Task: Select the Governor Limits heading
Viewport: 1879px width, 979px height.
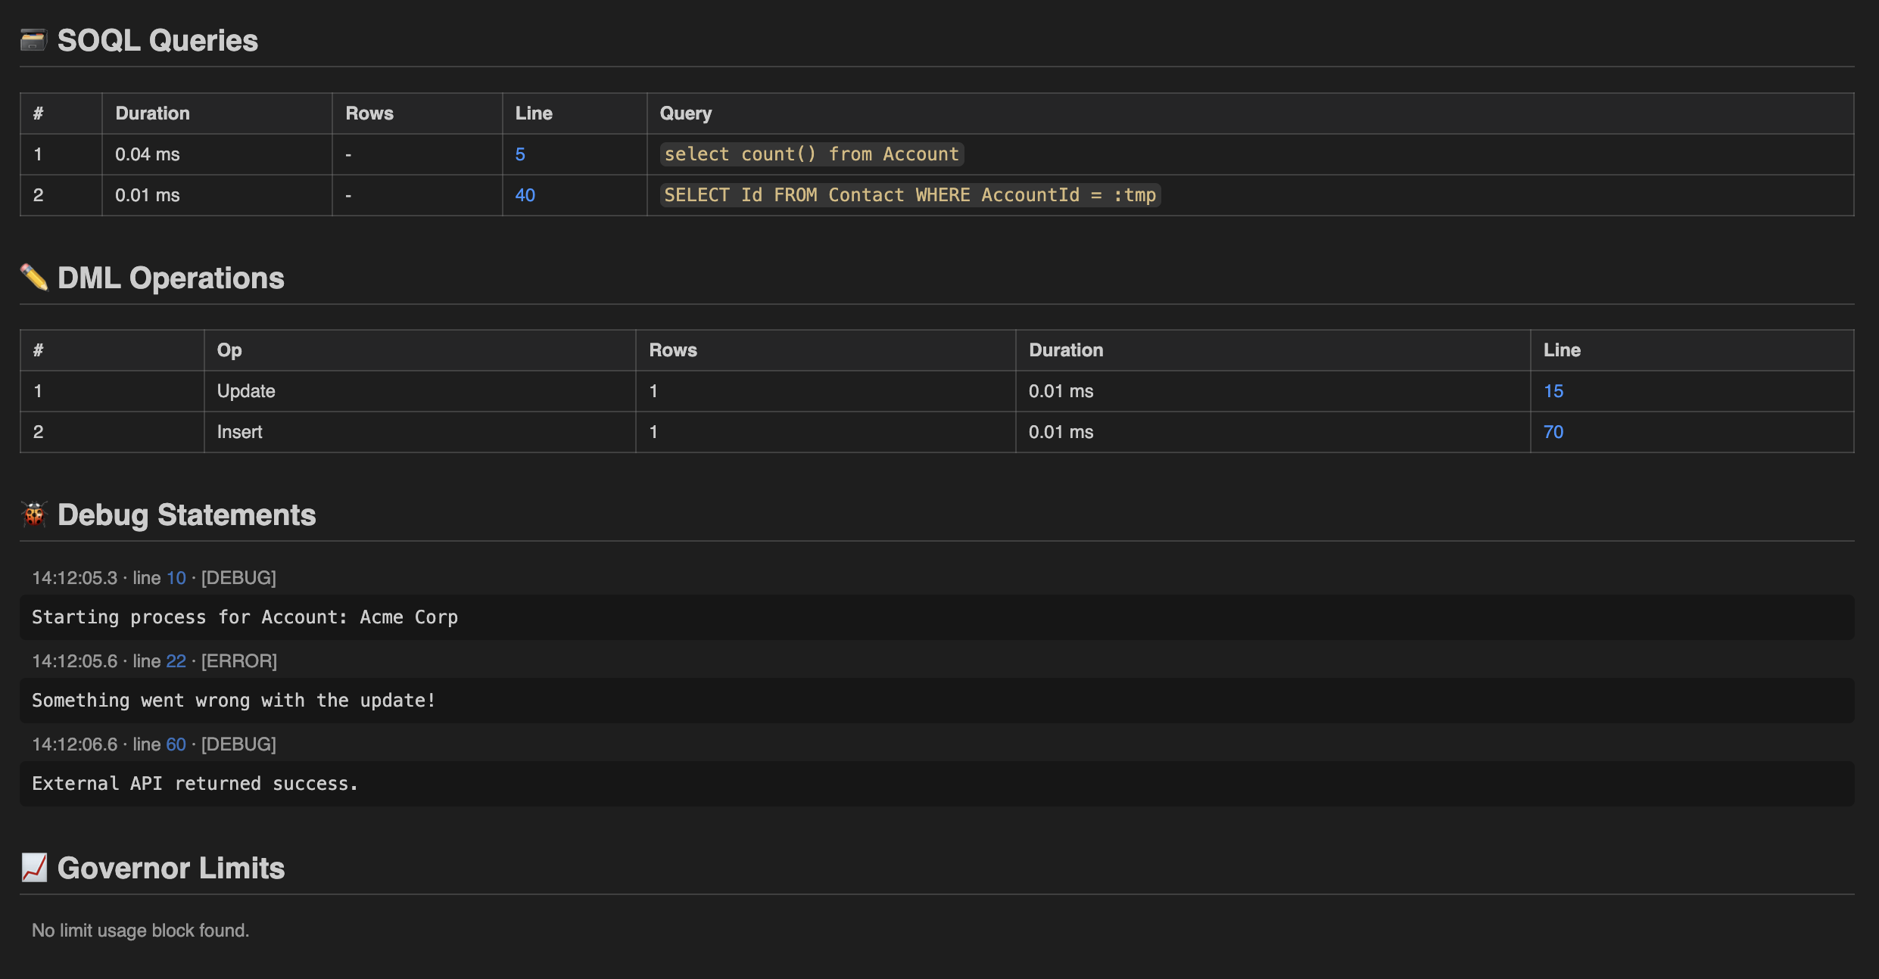Action: (x=170, y=868)
